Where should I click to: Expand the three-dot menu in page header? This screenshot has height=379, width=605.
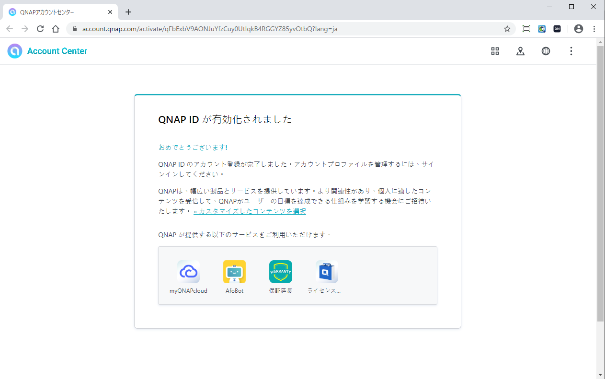pyautogui.click(x=571, y=51)
